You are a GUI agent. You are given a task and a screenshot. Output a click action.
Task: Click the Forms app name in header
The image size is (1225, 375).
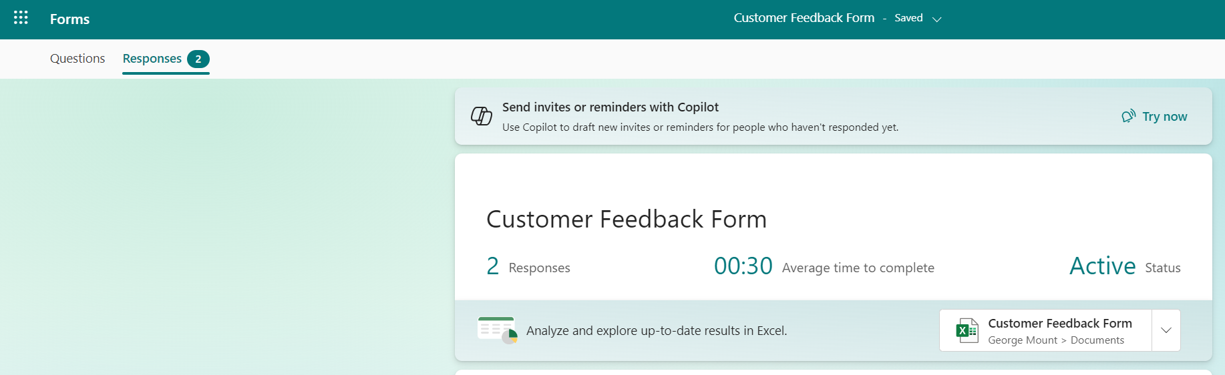click(69, 19)
